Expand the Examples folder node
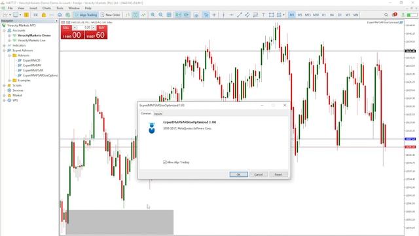The width and height of the screenshot is (419, 236). coord(9,80)
